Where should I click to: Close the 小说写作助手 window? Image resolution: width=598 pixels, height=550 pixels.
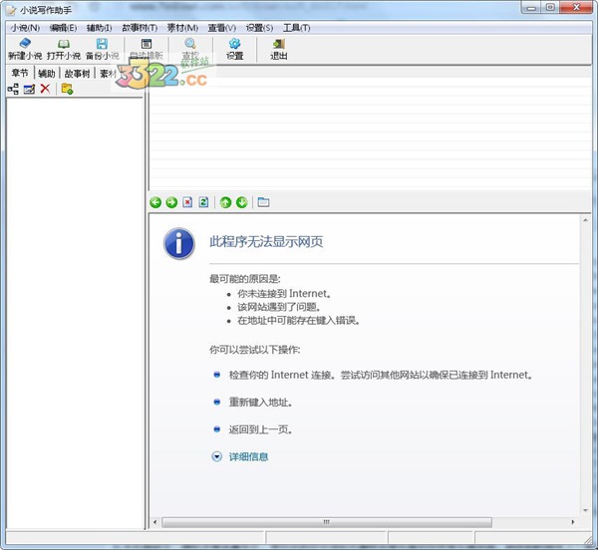coord(577,8)
